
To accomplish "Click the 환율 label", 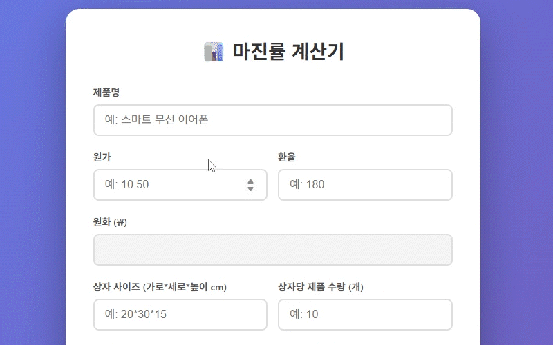I will [287, 157].
